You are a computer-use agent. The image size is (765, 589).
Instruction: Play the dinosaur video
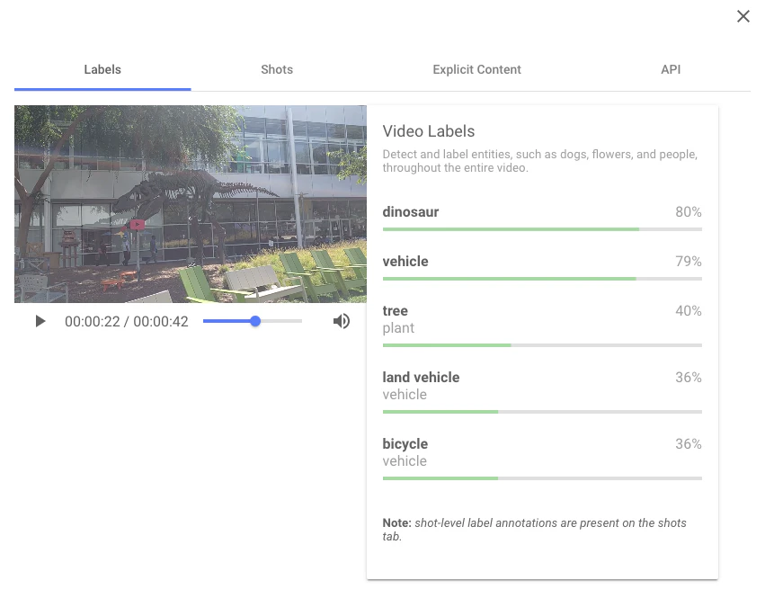click(40, 321)
